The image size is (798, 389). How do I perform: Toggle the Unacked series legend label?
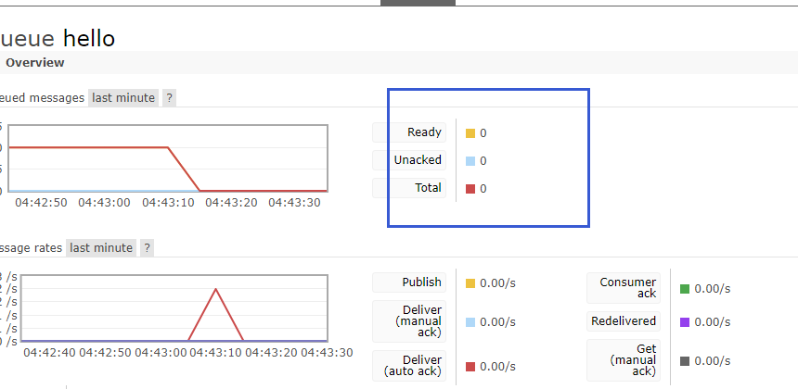click(x=409, y=160)
